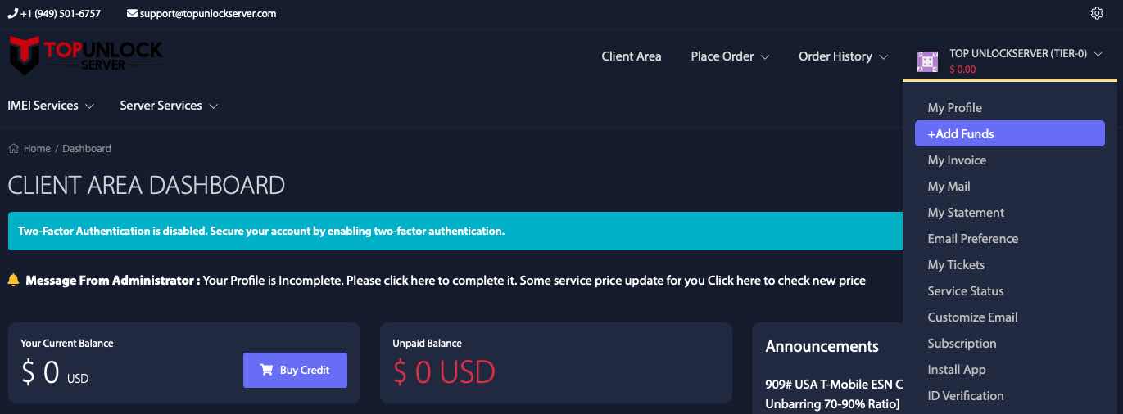Viewport: 1123px width, 414px height.
Task: Open the Order History dropdown
Action: pyautogui.click(x=843, y=56)
